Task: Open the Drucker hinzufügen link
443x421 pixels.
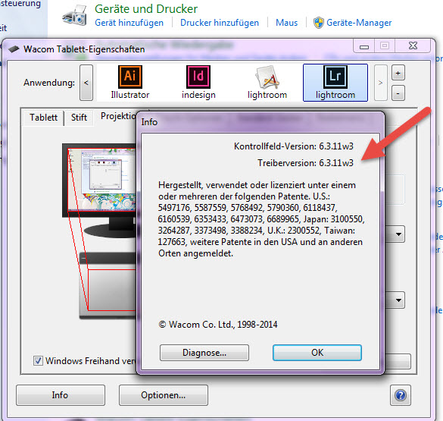Action: pyautogui.click(x=220, y=23)
